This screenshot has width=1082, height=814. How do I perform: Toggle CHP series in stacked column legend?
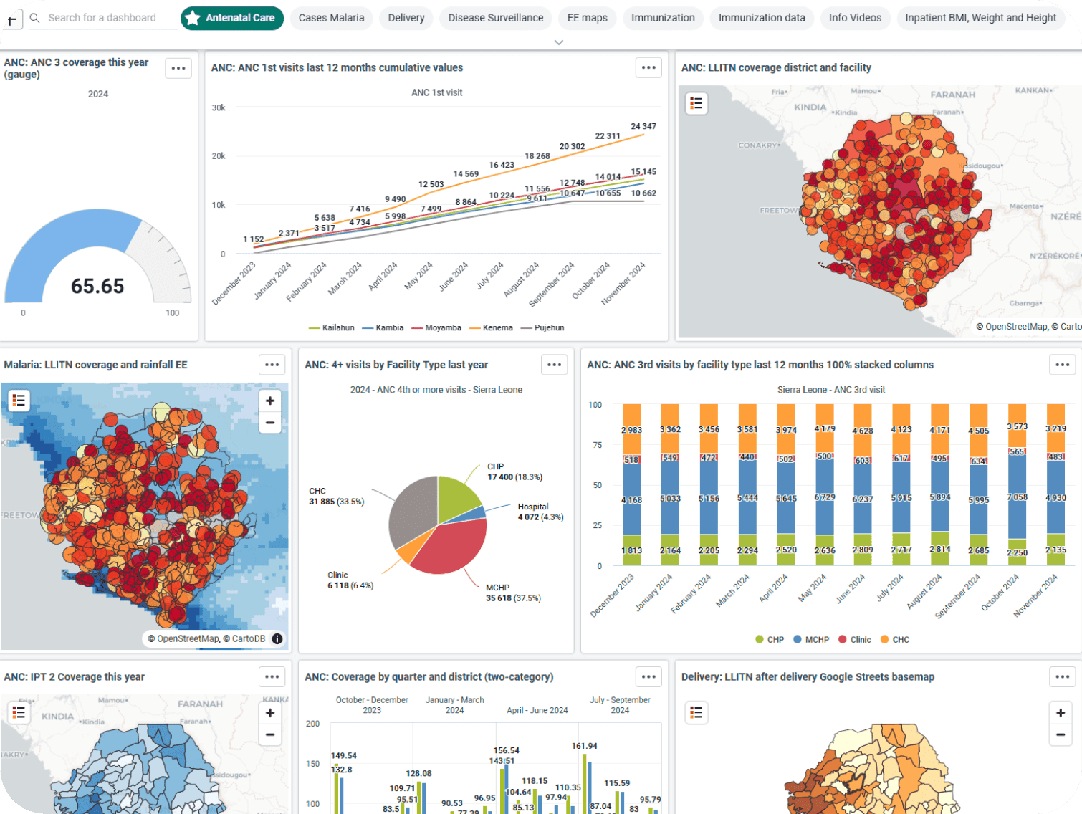(770, 639)
